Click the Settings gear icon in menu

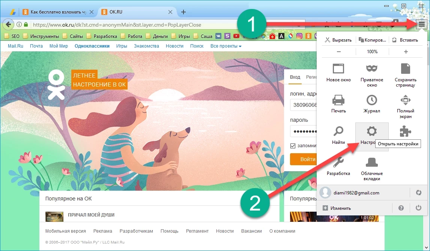point(371,132)
